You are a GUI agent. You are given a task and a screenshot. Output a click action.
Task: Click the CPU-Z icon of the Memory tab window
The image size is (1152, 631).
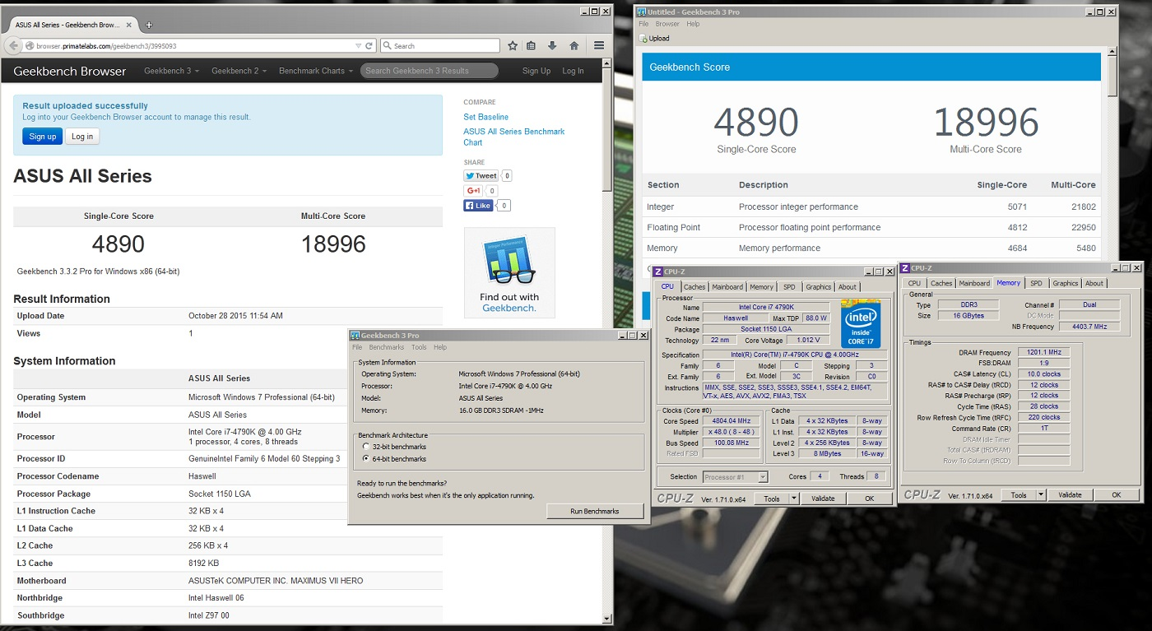[x=905, y=268]
